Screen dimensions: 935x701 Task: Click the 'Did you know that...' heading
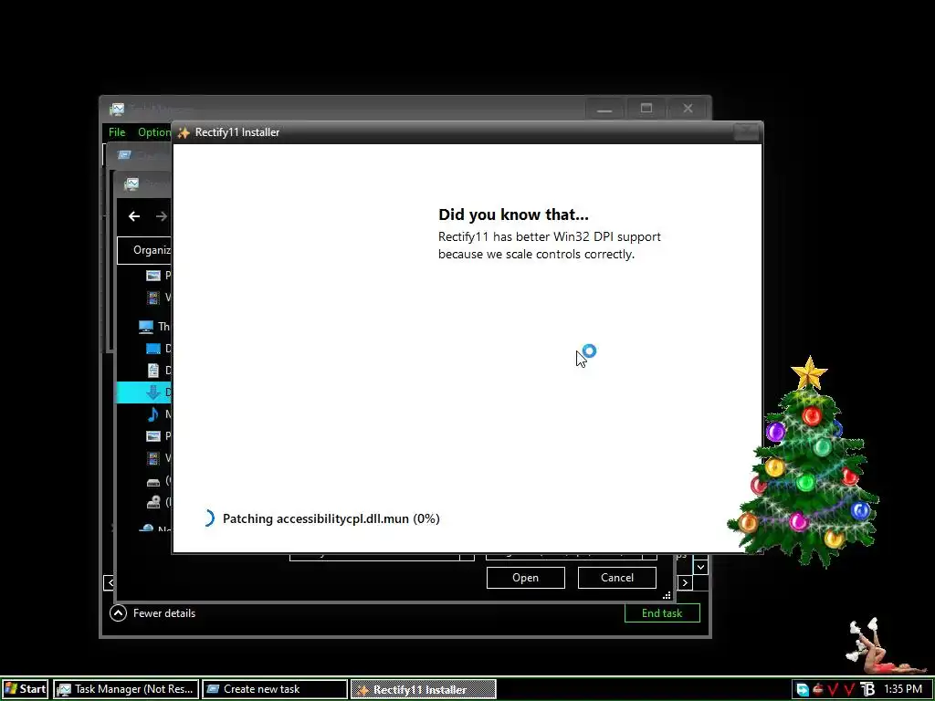click(x=513, y=214)
